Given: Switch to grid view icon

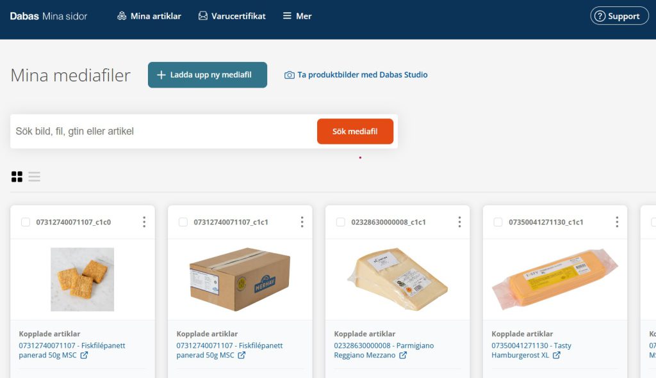Looking at the screenshot, I should tap(17, 177).
